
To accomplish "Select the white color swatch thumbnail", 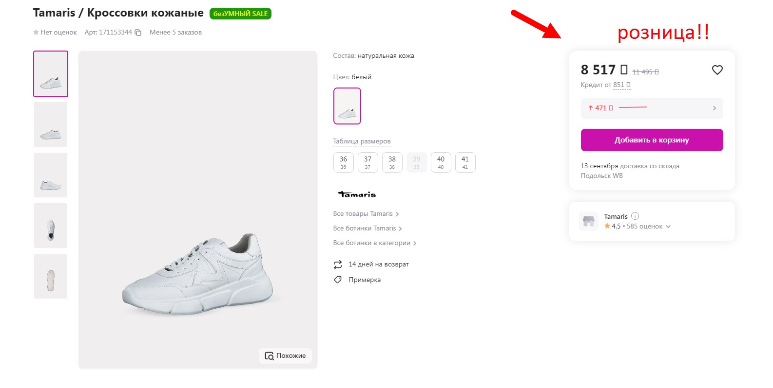I will click(347, 106).
